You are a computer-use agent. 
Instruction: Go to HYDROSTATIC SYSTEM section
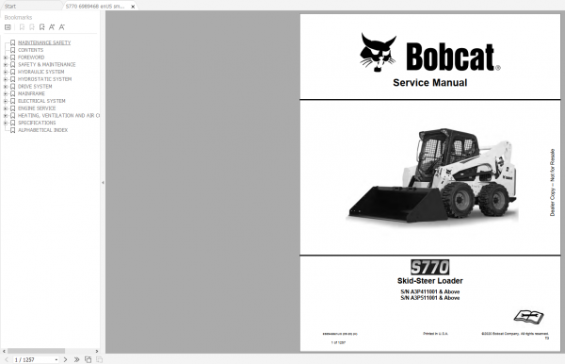tap(44, 79)
